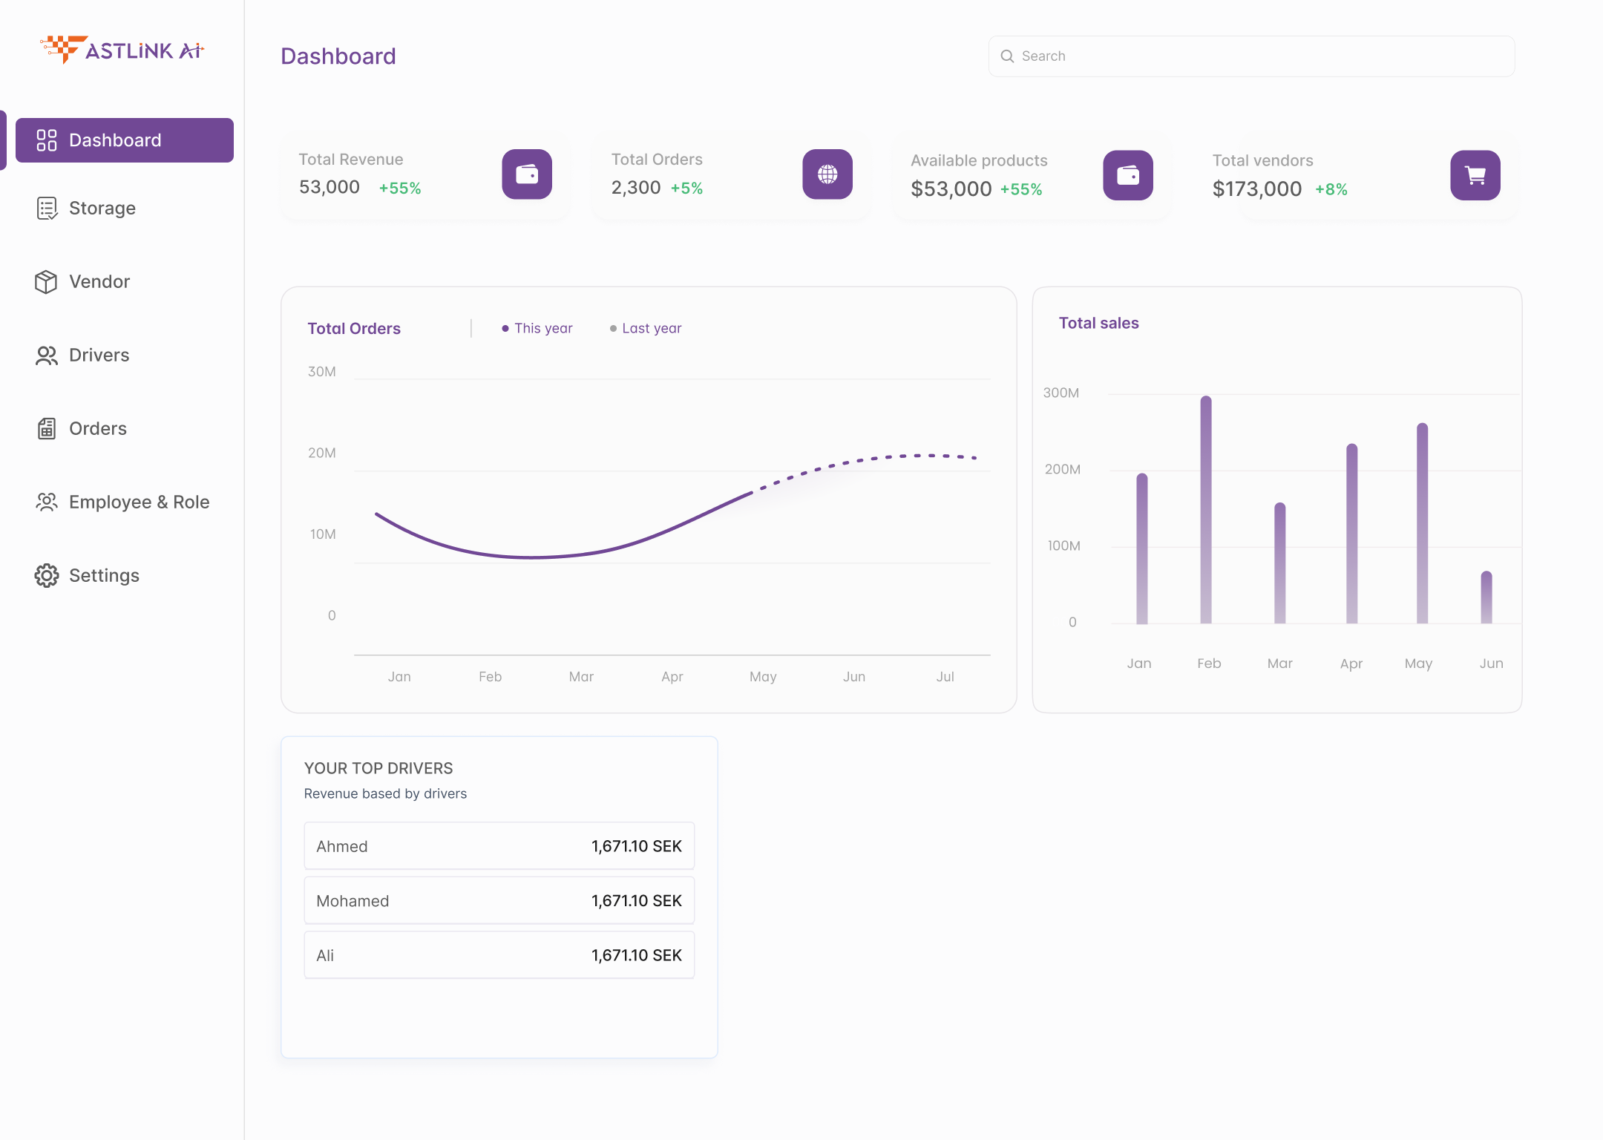
Task: Click the search magnifier icon
Action: [1007, 56]
